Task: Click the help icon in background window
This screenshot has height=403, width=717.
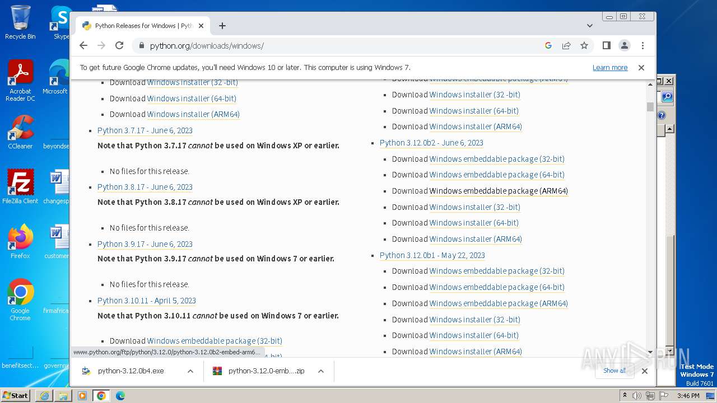Action: click(x=662, y=115)
